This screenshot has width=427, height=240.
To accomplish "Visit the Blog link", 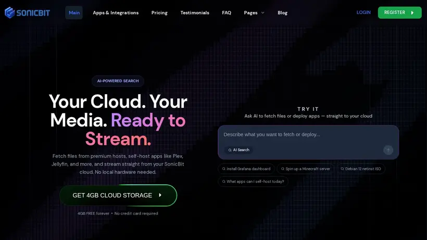I will (282, 13).
